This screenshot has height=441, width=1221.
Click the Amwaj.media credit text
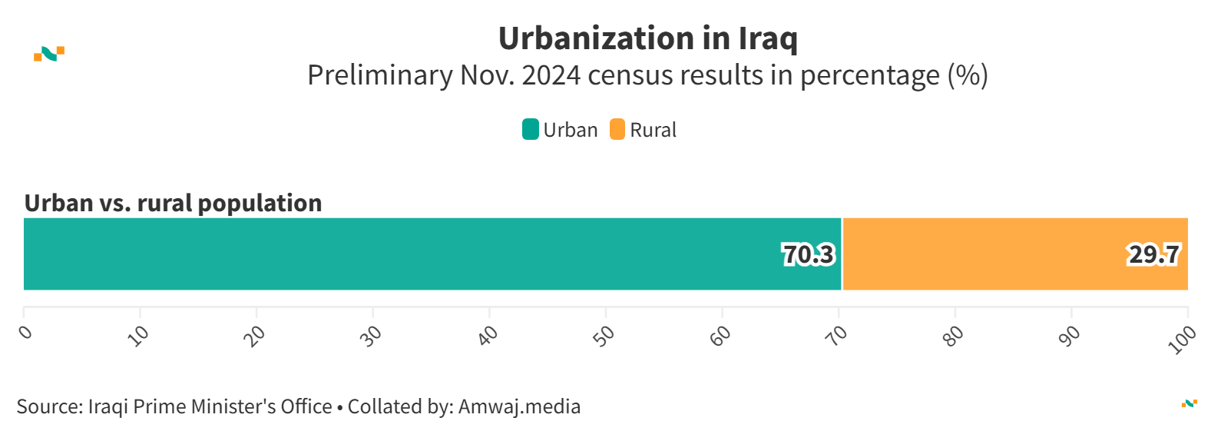tap(519, 406)
